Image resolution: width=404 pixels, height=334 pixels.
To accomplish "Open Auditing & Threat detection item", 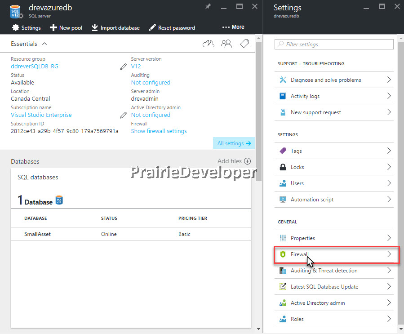I will 334,271.
